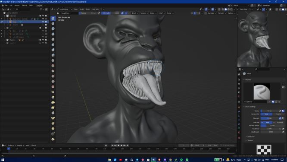Image resolution: width=287 pixels, height=162 pixels.
Task: Open the Edit menu
Action: tap(11, 5)
